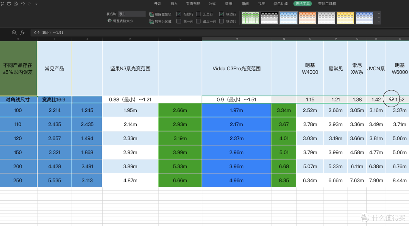
Task: Select the green 8.35 cell
Action: [x=284, y=180]
